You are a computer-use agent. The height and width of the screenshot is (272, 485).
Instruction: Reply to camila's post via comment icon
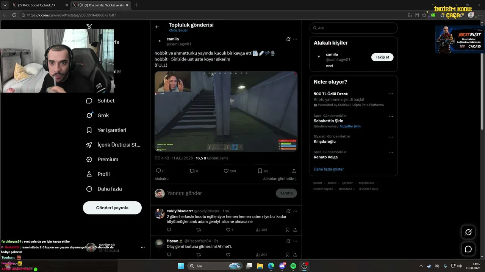pyautogui.click(x=158, y=171)
